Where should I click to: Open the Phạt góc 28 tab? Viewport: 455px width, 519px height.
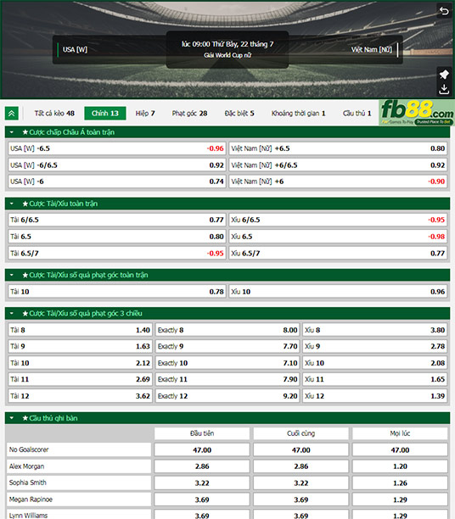189,113
